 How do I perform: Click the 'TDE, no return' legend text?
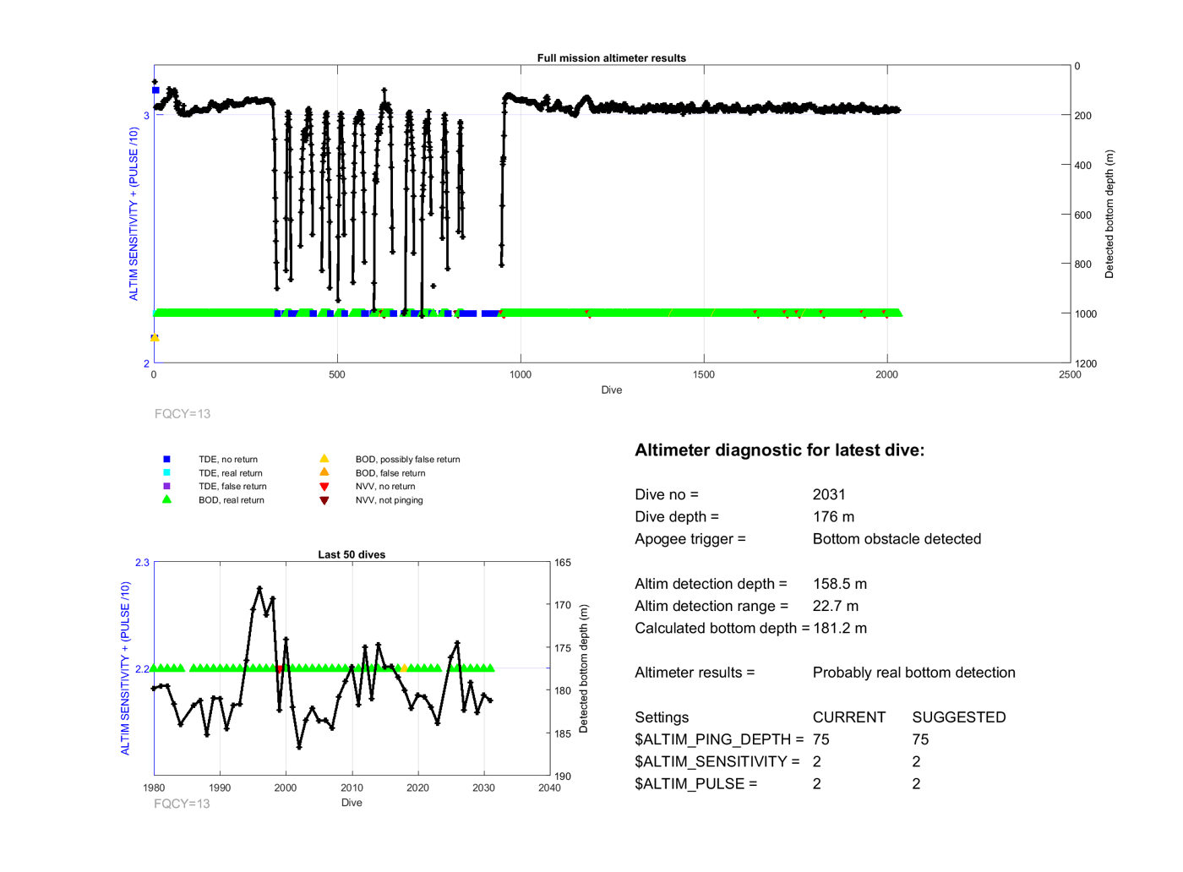pyautogui.click(x=228, y=460)
